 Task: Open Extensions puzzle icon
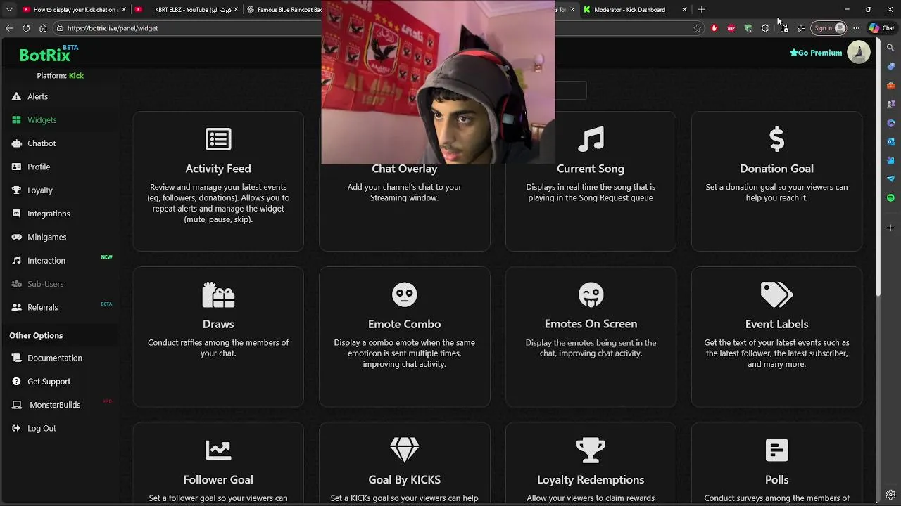765,28
